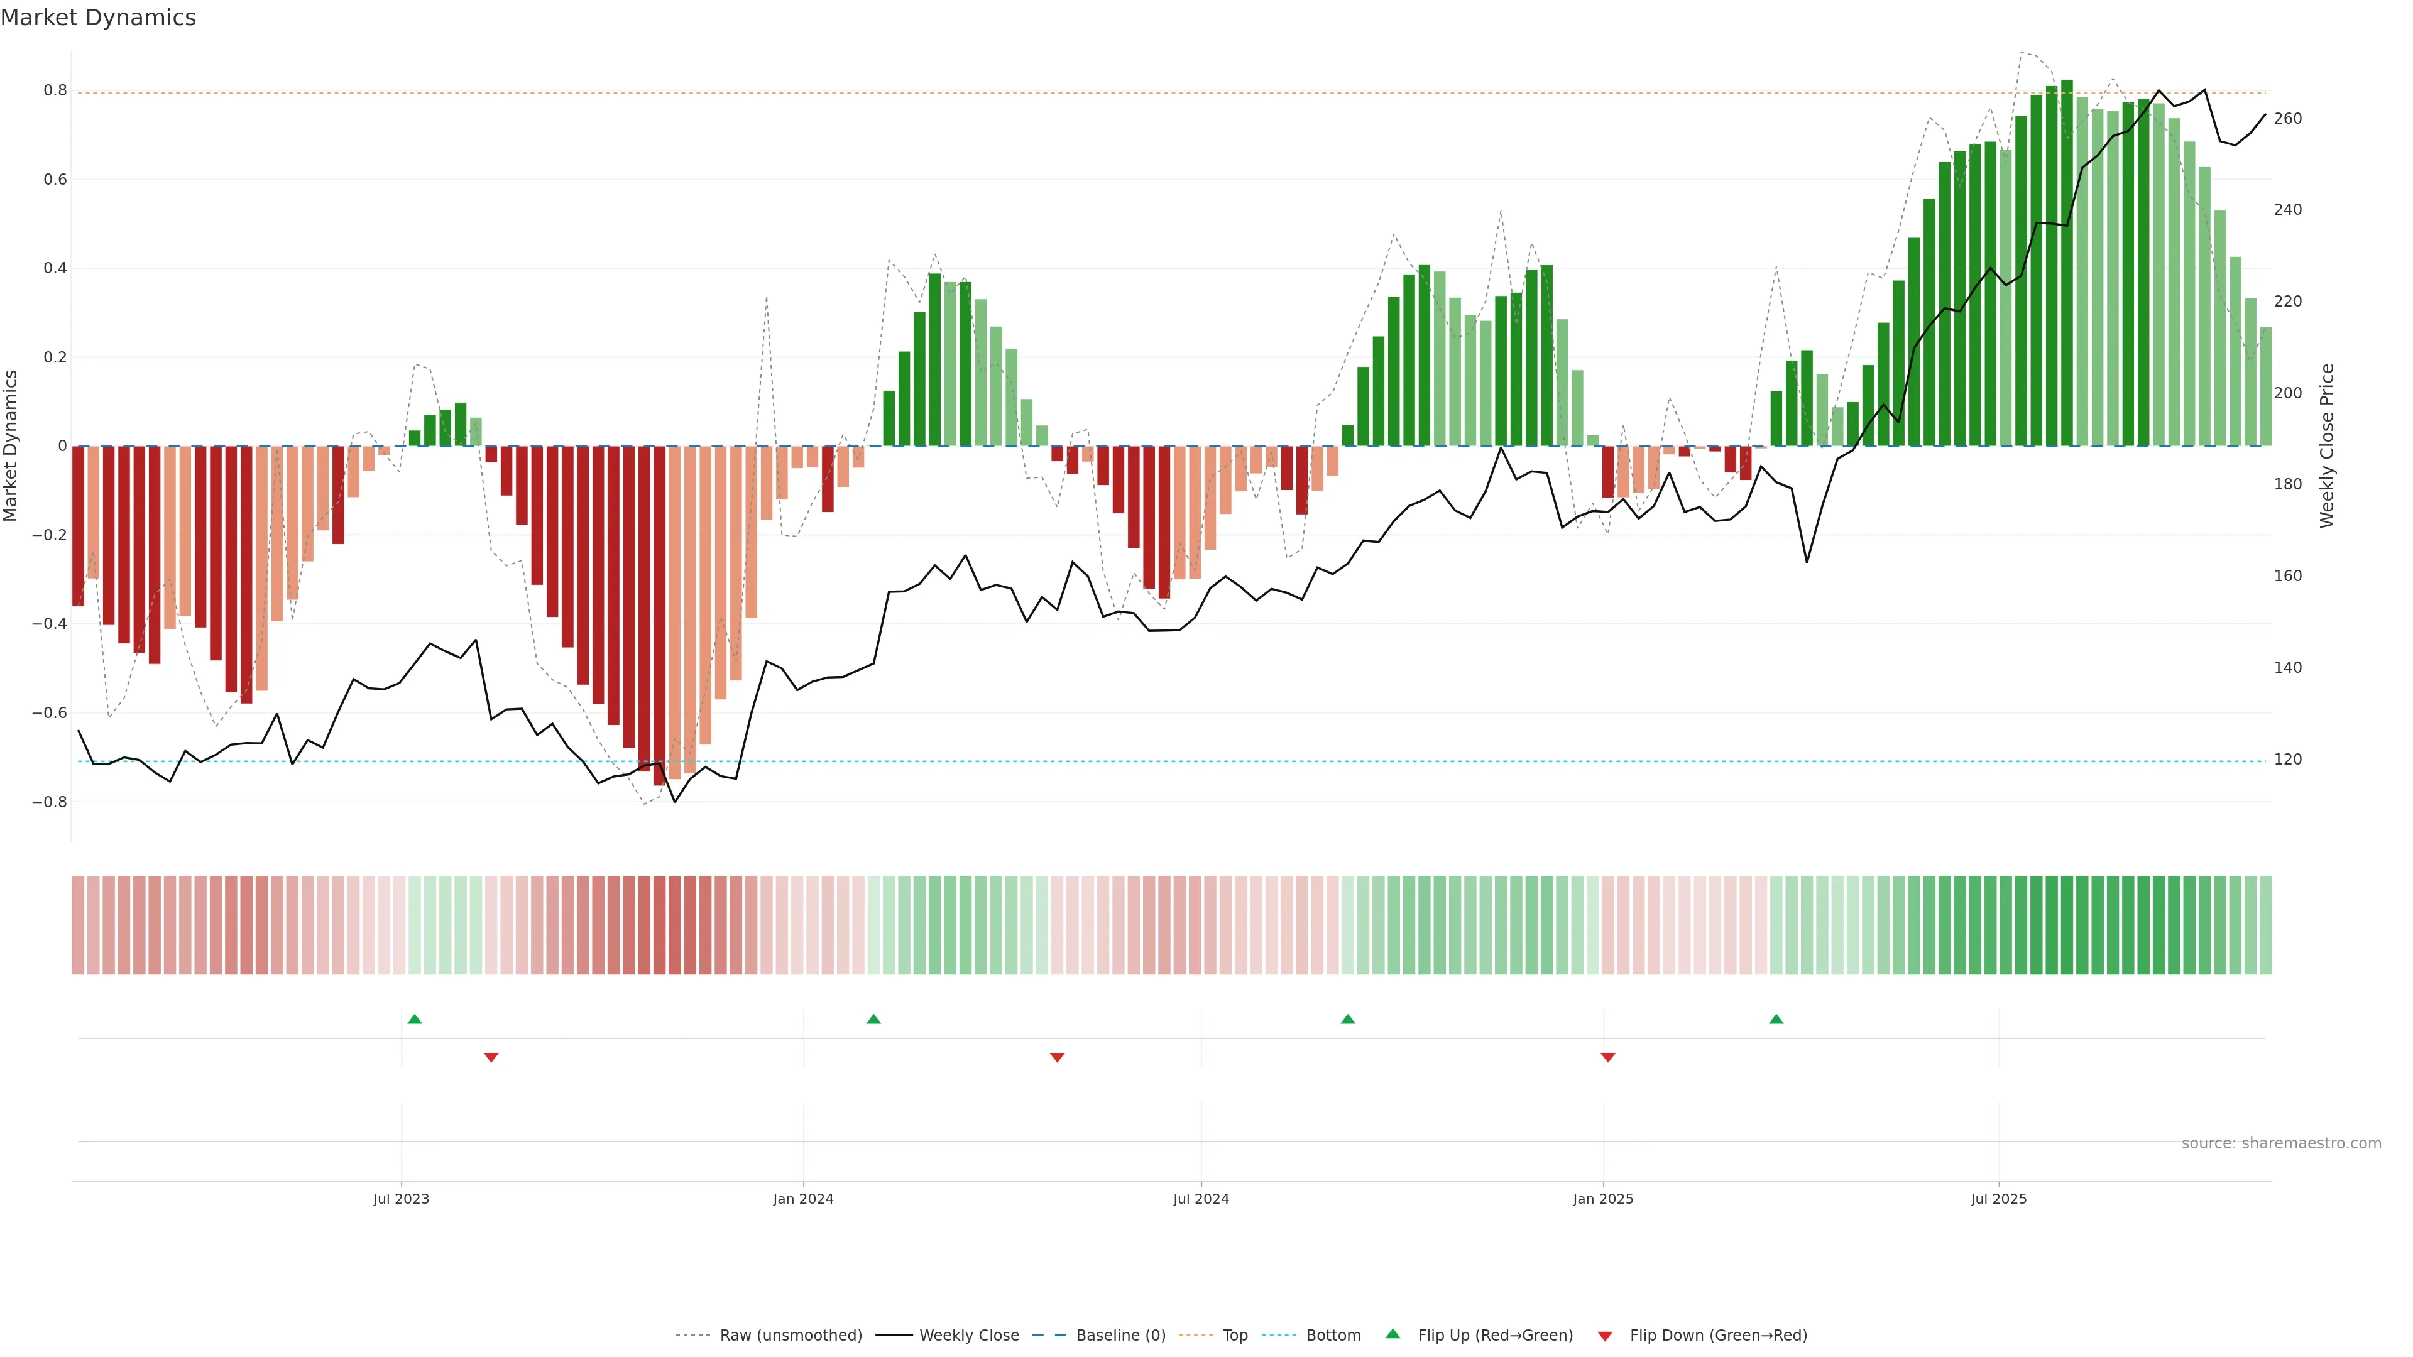Viewport: 2413px width, 1357px height.
Task: Click the Jan 2024 x-axis label
Action: [x=803, y=1199]
